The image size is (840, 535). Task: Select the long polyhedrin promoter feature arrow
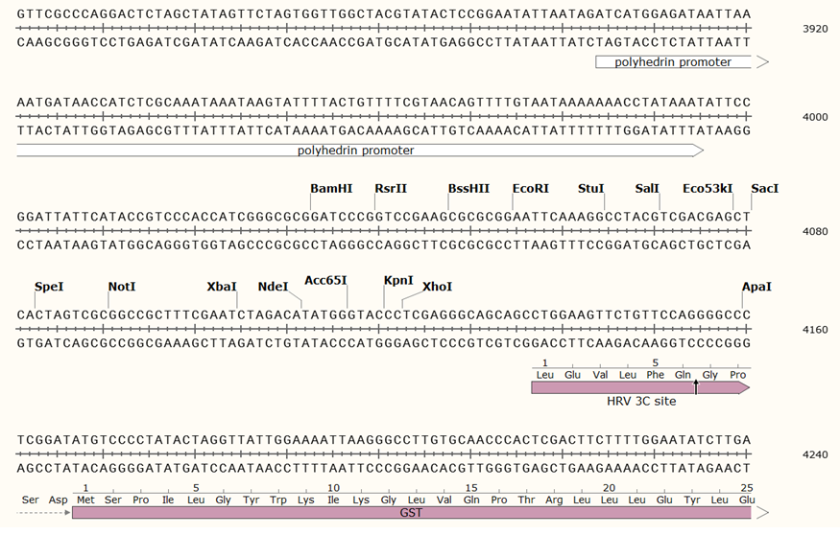(355, 151)
